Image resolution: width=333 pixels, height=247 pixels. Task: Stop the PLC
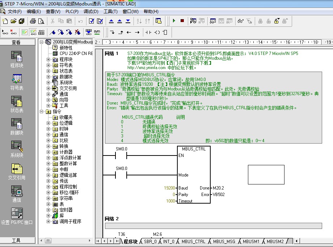(x=183, y=21)
